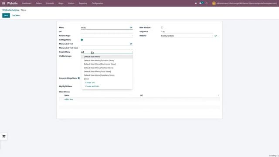Expand the Parent Menu dropdown arrow

[x=132, y=52]
